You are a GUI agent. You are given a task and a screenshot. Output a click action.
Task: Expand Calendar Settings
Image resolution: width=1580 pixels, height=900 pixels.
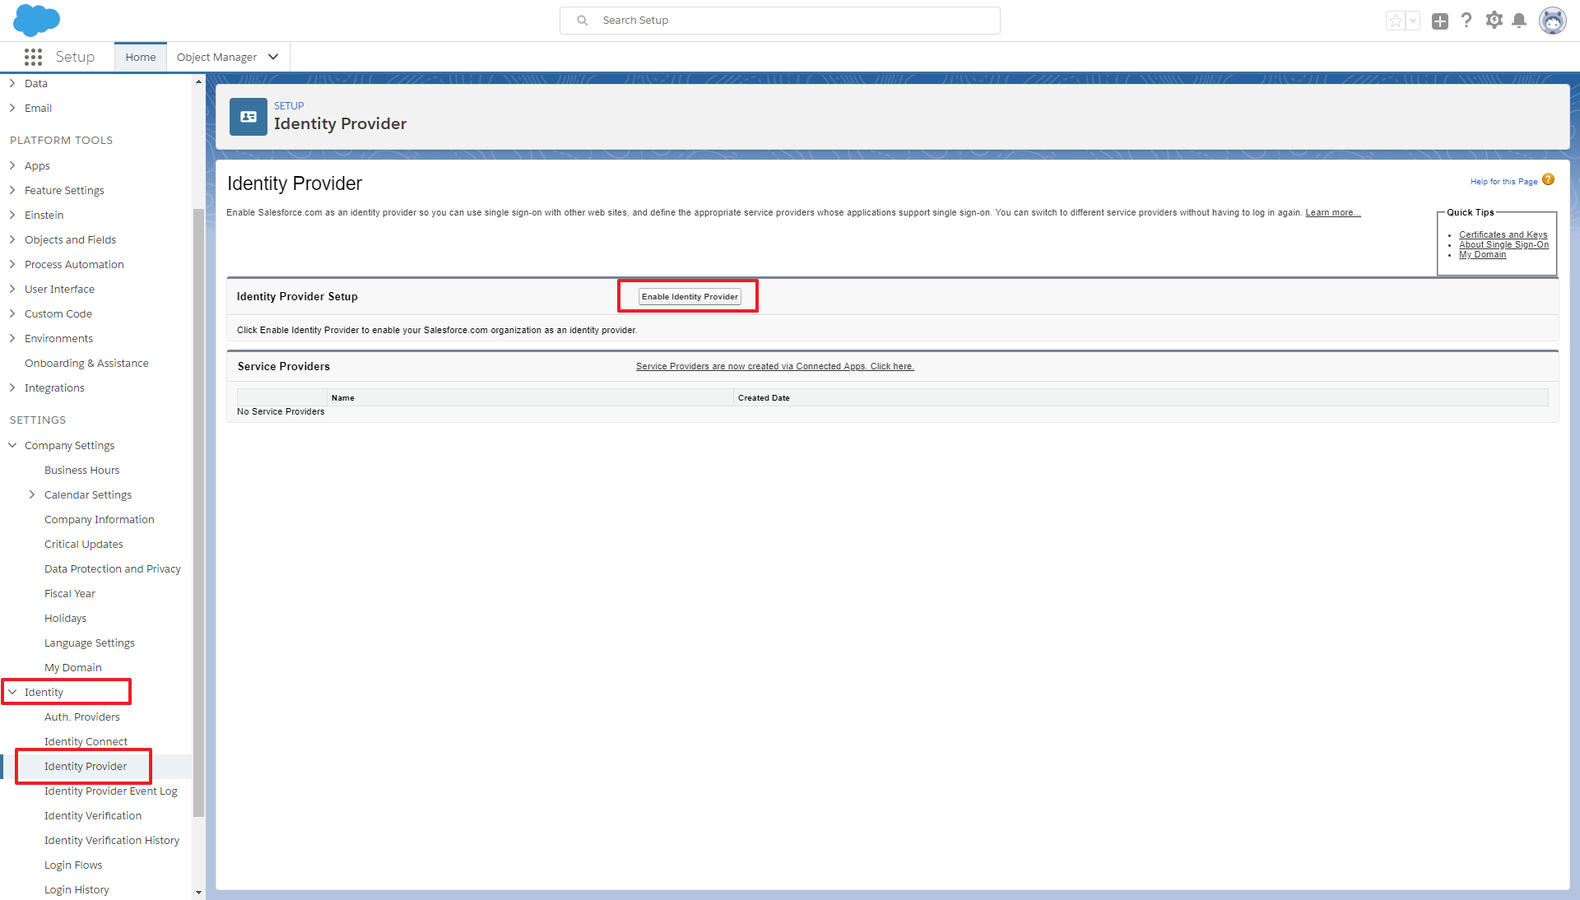(x=32, y=494)
